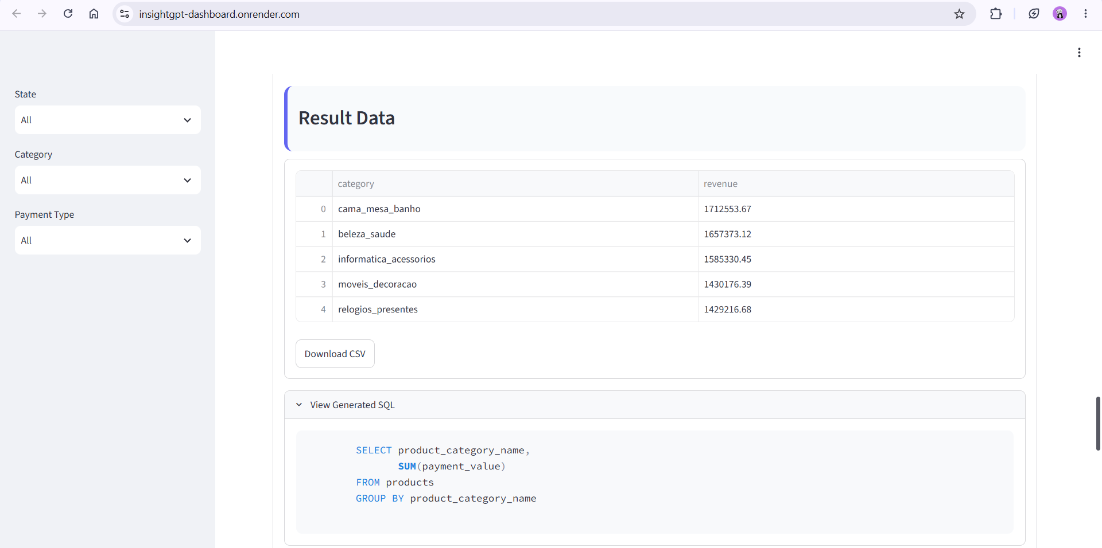This screenshot has width=1102, height=548.
Task: Select the cama_mesa_banho cell
Action: 515,209
